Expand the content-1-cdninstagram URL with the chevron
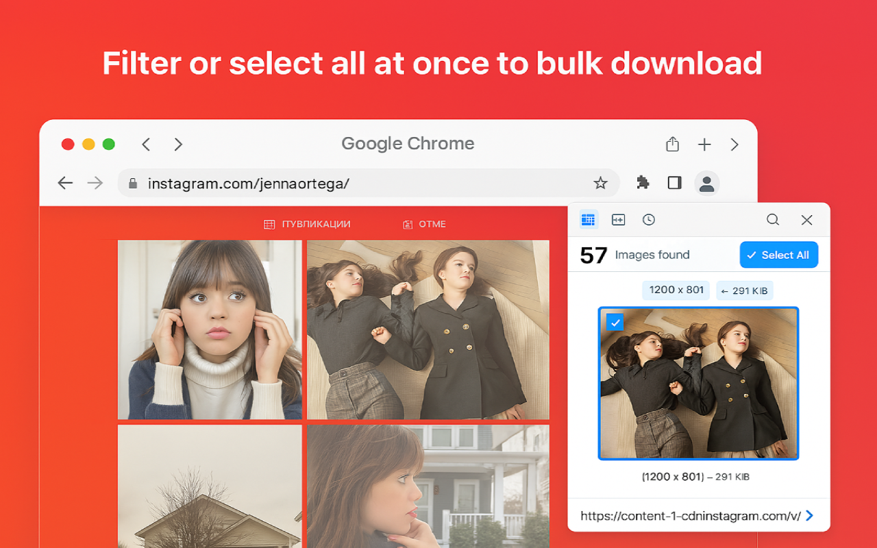Viewport: 877px width, 548px height. point(808,515)
